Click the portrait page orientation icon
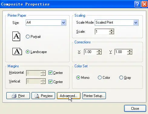The image size is (148, 114). 16,36
